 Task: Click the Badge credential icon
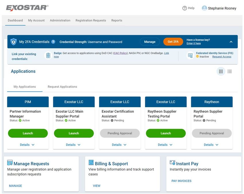48,55
